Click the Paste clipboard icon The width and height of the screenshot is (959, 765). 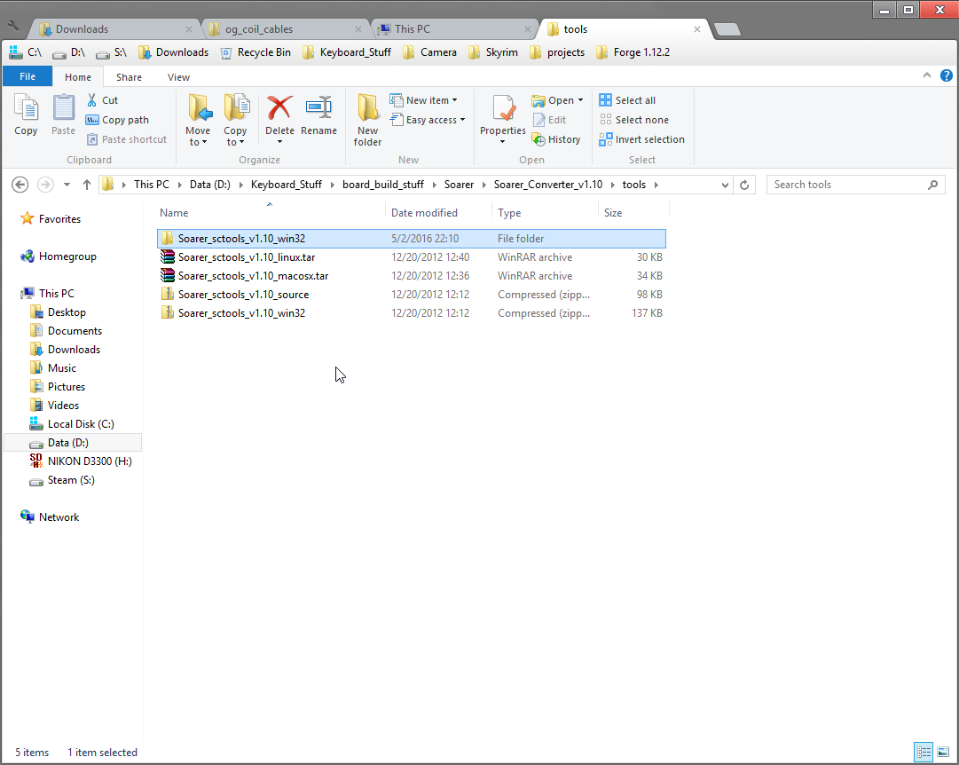(x=63, y=114)
